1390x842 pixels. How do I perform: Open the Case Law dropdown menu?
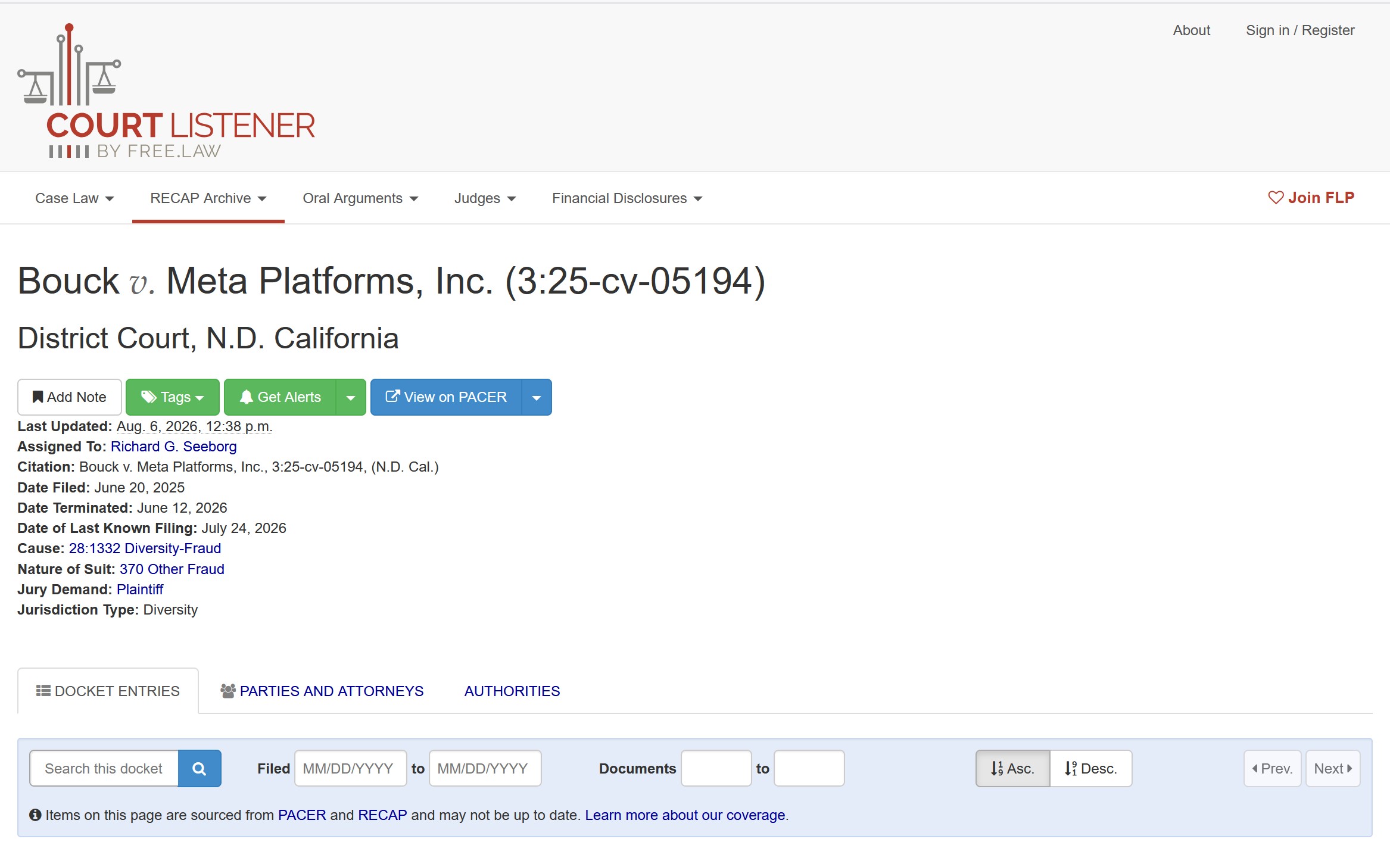pyautogui.click(x=74, y=198)
